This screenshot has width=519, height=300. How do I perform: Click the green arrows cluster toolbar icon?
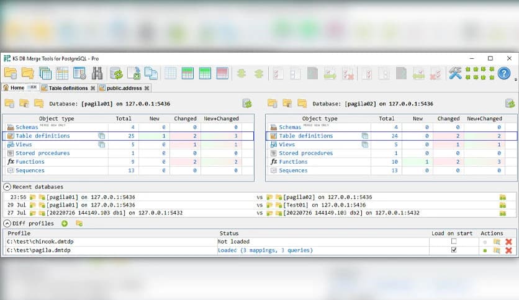pyautogui.click(x=480, y=73)
